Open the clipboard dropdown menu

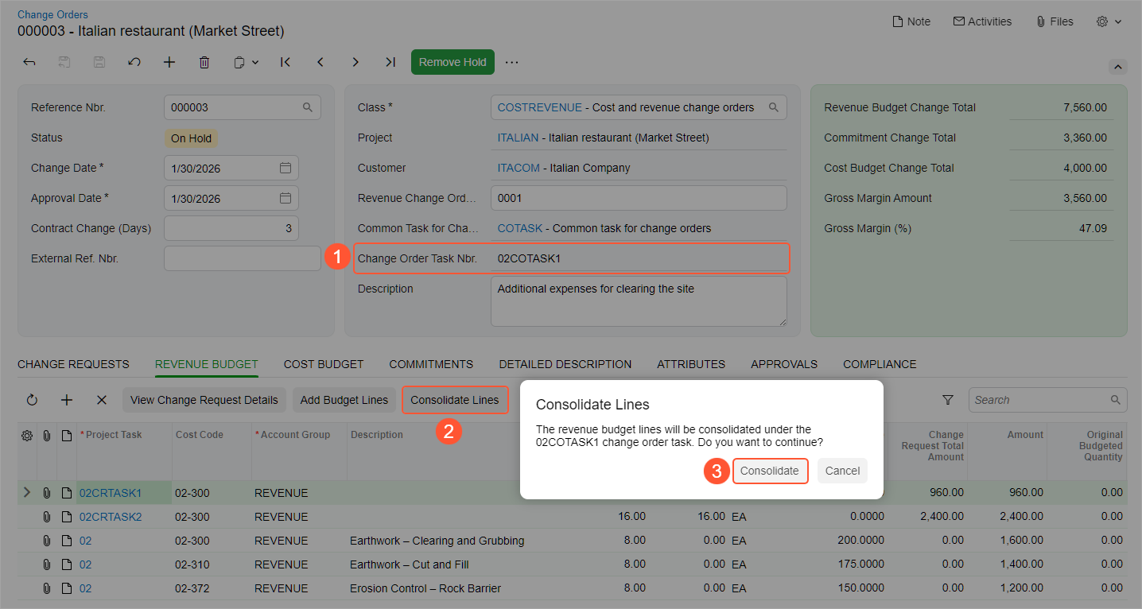click(247, 62)
